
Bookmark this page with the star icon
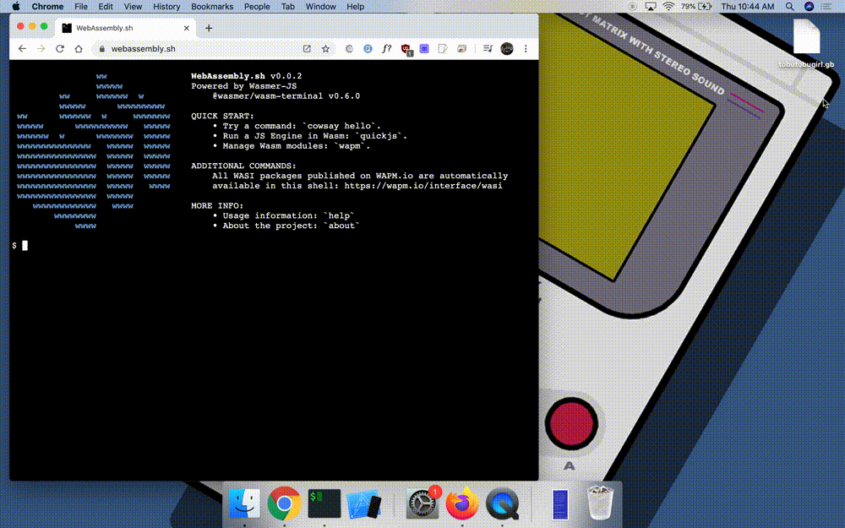(325, 48)
